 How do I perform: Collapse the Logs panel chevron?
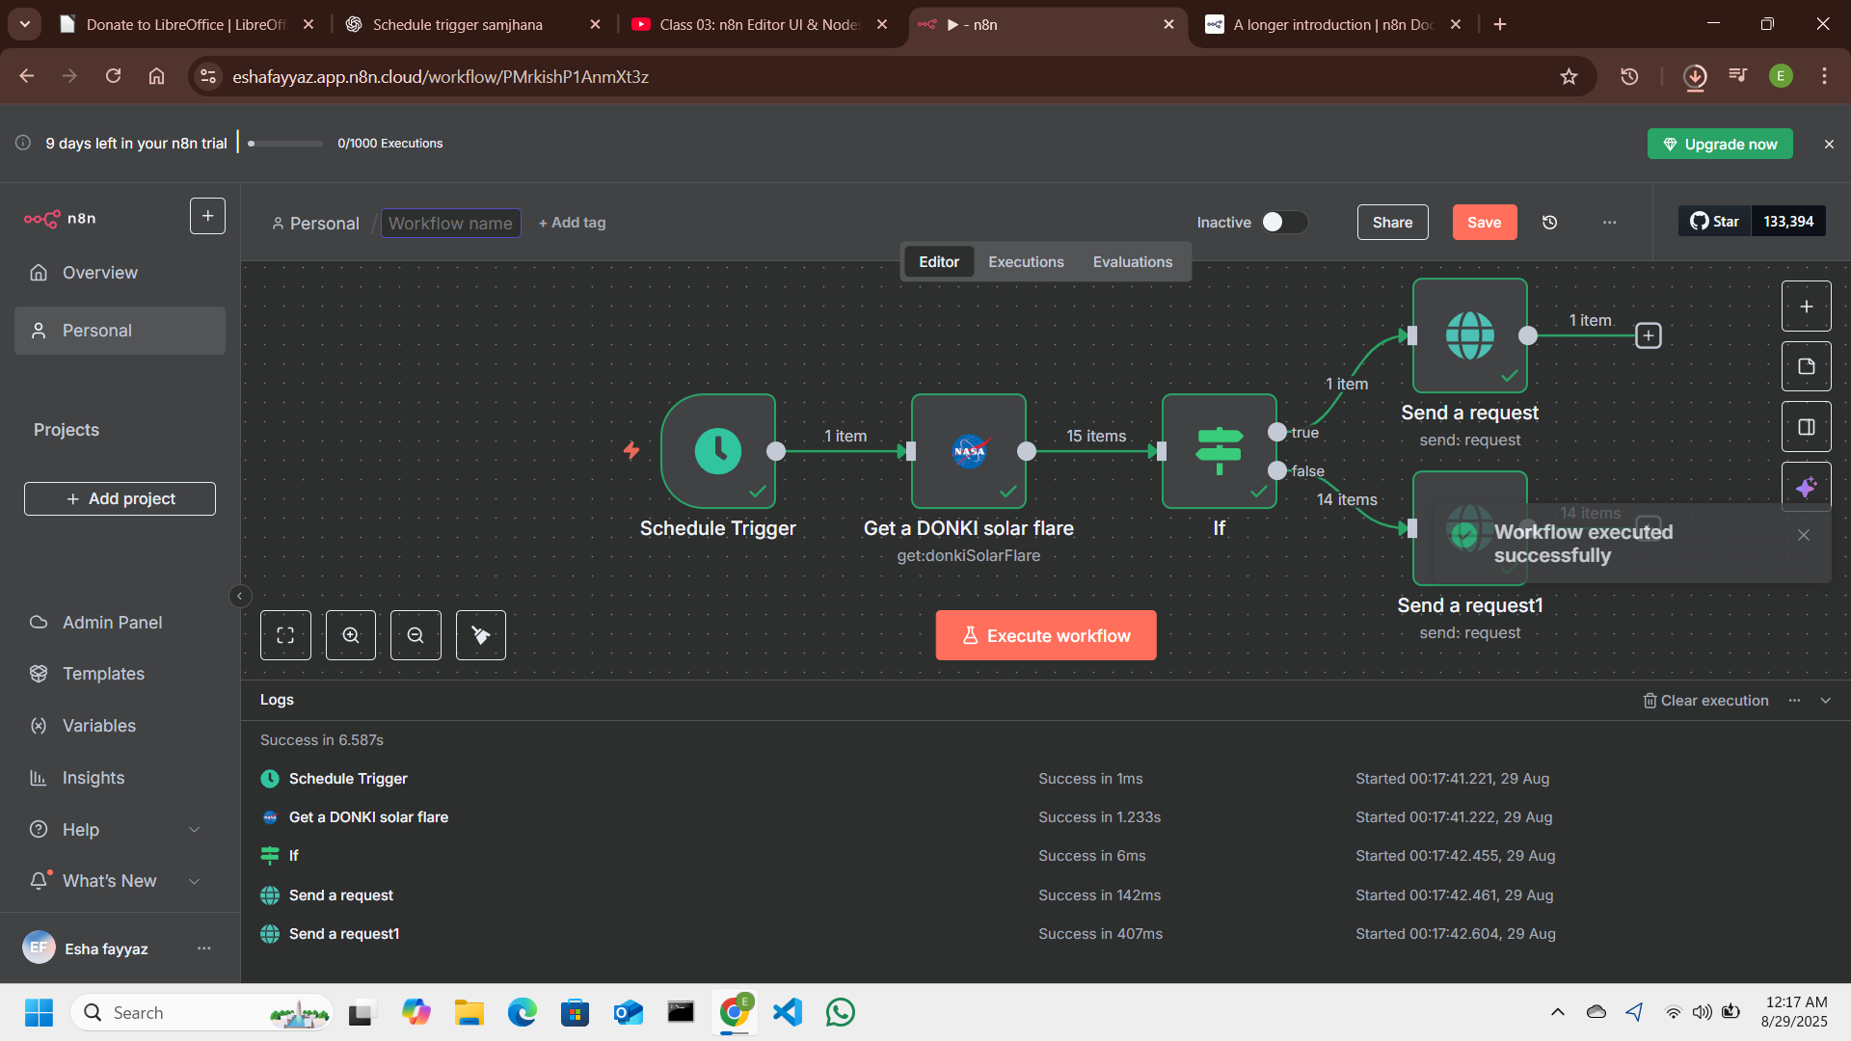pos(1825,701)
